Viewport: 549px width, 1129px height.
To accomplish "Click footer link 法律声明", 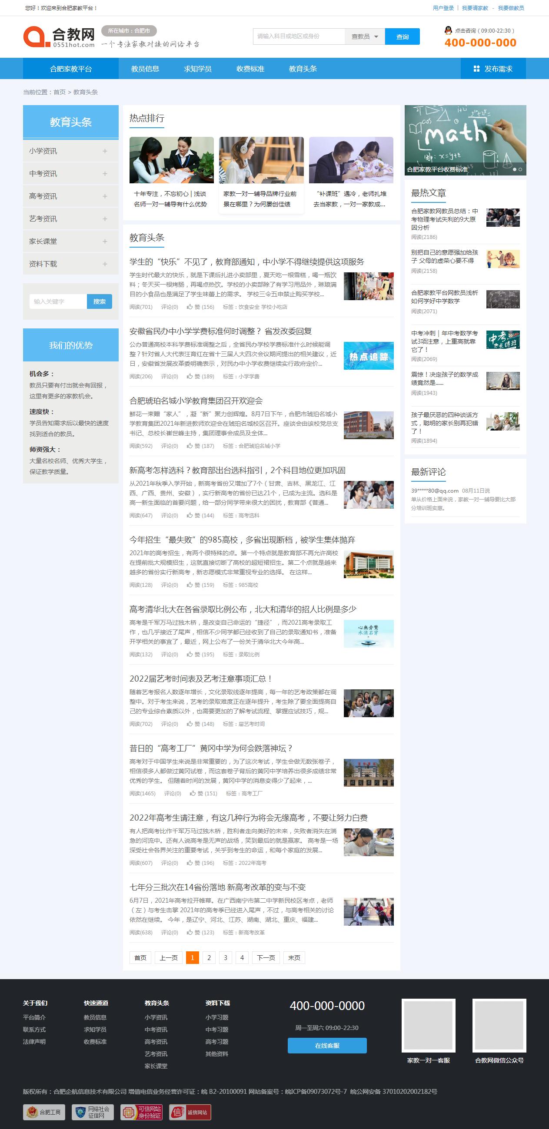I will [34, 1042].
